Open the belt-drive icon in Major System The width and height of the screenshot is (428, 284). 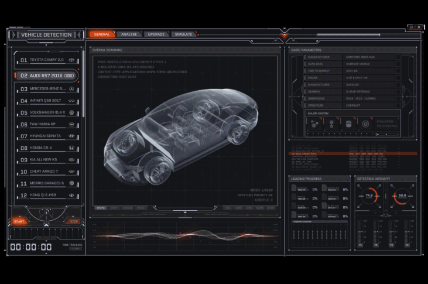tap(314, 124)
